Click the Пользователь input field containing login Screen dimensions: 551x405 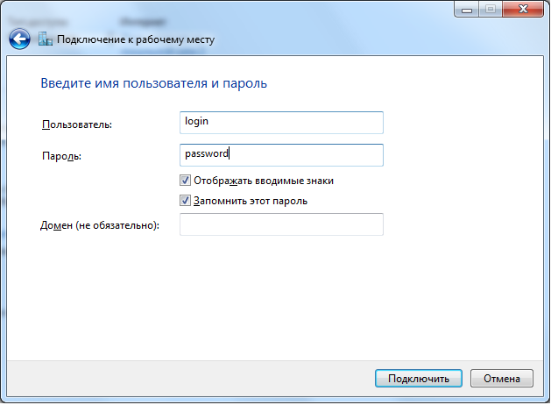point(280,122)
